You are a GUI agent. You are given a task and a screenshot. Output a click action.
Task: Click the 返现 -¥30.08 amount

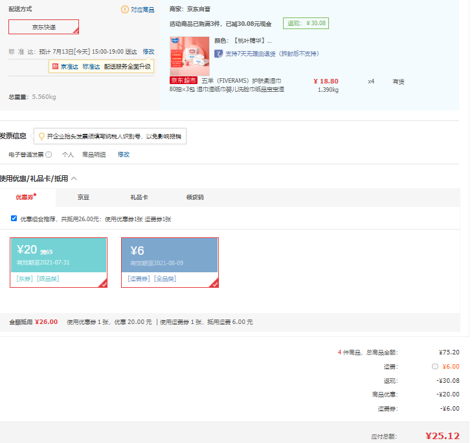tap(448, 380)
